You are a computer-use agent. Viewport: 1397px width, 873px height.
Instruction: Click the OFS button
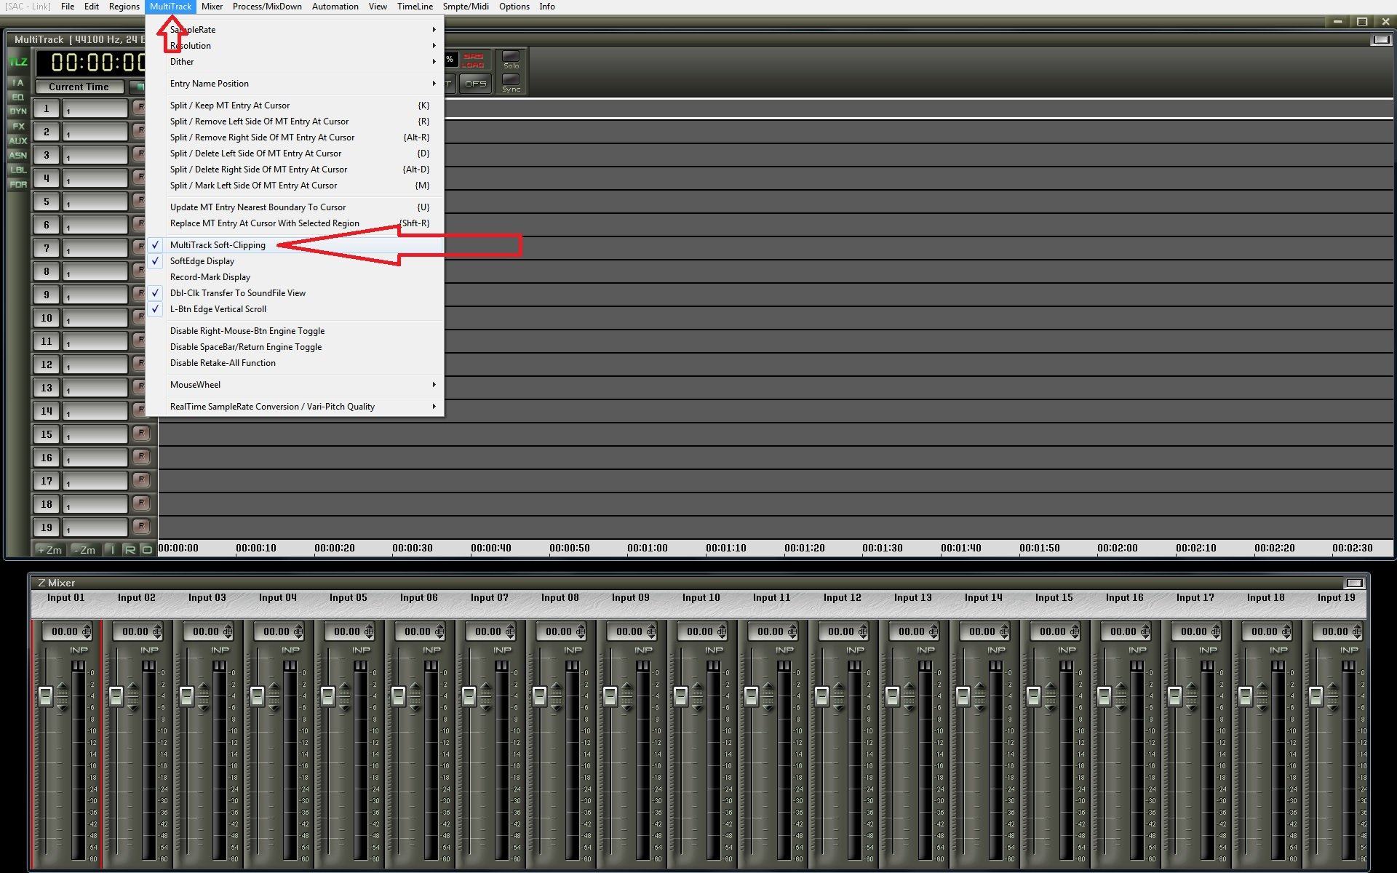click(475, 84)
